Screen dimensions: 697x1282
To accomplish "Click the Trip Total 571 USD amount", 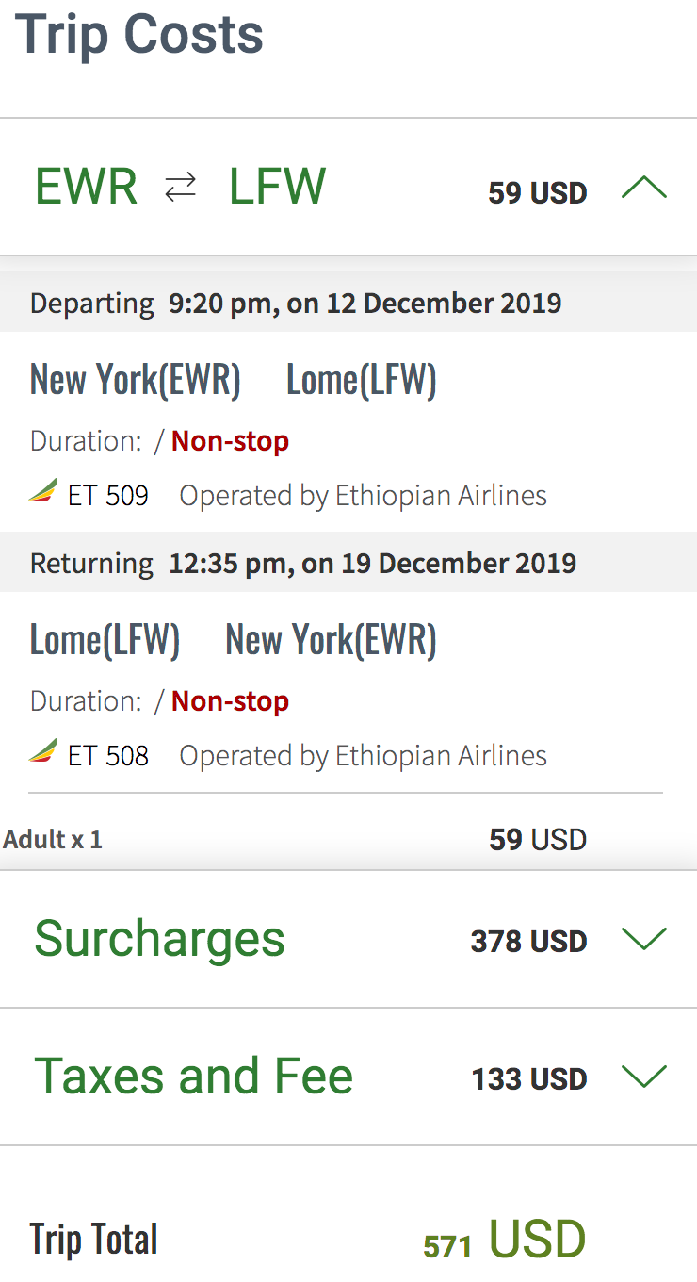I will pos(505,1240).
